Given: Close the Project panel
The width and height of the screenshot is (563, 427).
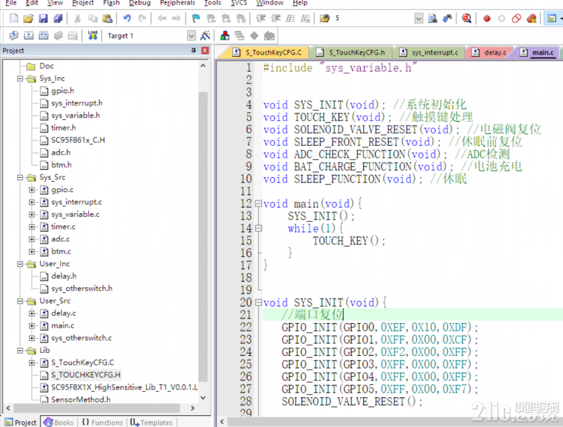Looking at the screenshot, I should click(205, 50).
